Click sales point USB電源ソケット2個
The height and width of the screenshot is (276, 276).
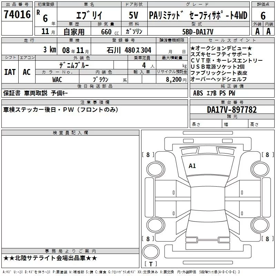(x=217, y=67)
